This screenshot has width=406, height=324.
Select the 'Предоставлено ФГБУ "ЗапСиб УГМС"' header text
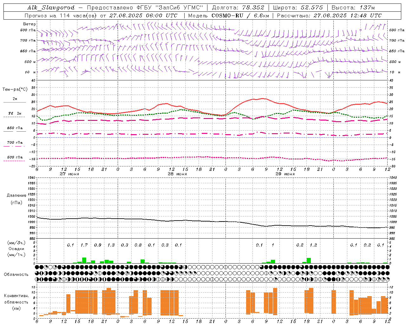(x=145, y=8)
